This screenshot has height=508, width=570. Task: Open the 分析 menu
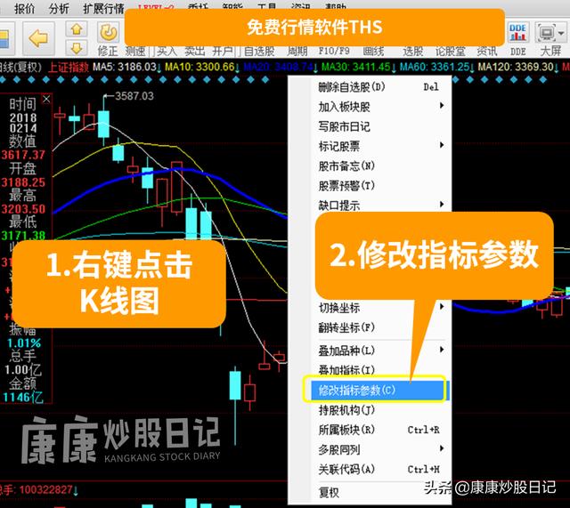click(x=59, y=8)
